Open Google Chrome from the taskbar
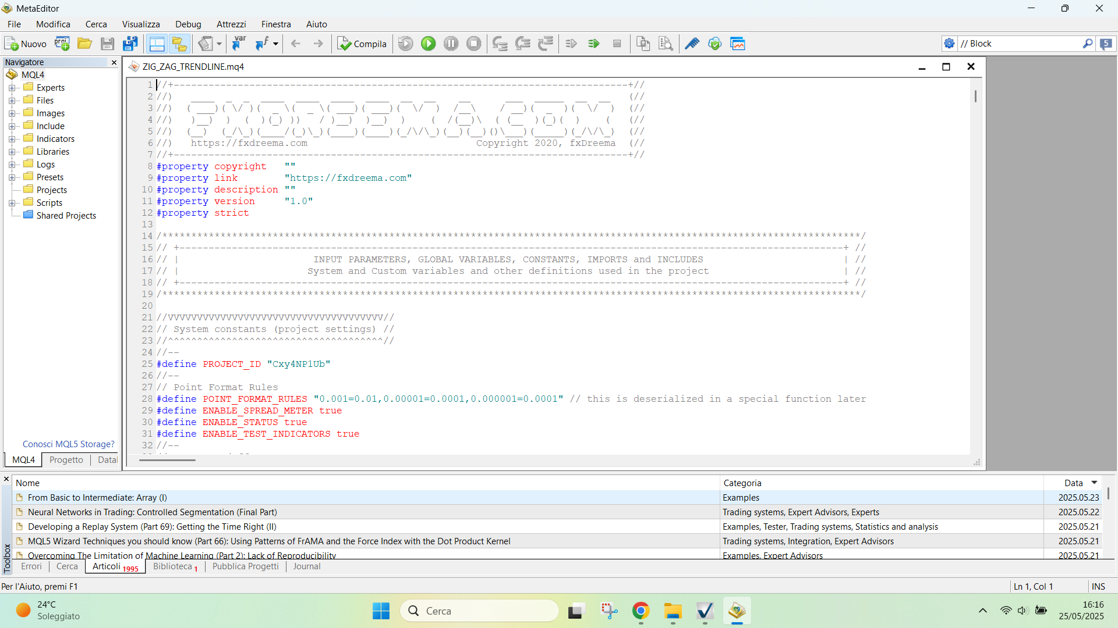 point(641,611)
